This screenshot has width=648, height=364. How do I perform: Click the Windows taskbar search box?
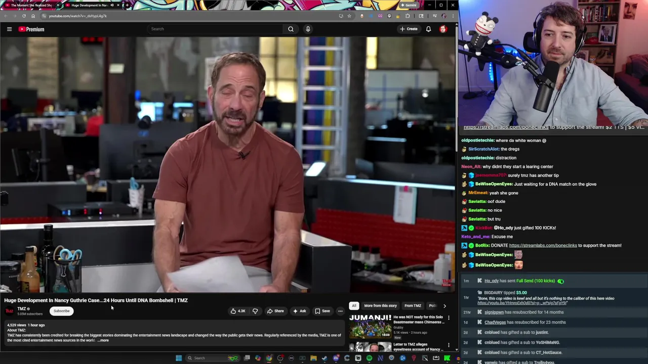[x=213, y=358]
